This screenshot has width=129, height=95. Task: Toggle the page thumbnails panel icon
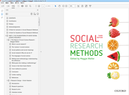2,11
